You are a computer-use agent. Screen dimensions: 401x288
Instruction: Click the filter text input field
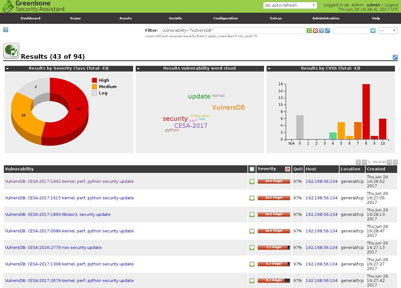pyautogui.click(x=233, y=31)
